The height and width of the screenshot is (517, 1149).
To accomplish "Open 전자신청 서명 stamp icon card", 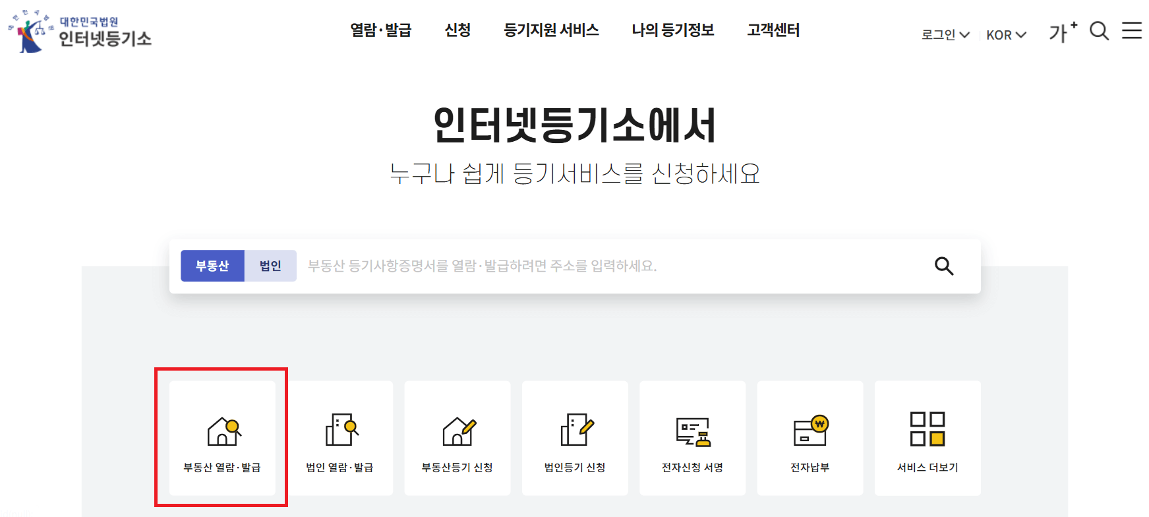I will click(x=692, y=438).
